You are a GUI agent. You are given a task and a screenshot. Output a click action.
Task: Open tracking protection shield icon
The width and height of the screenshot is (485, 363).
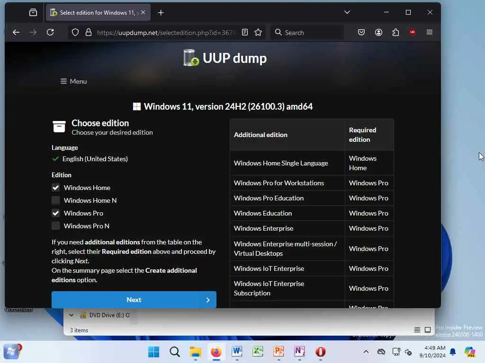pyautogui.click(x=75, y=32)
